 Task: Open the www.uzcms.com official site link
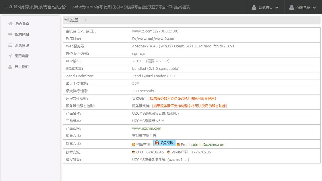click(147, 128)
